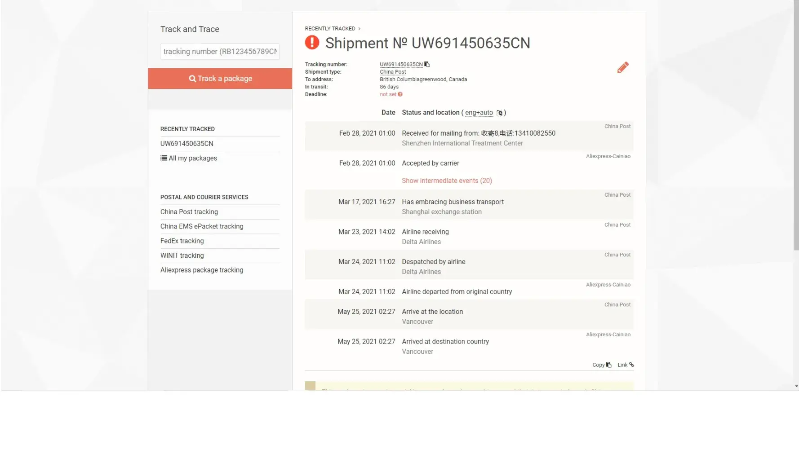Open the eng+auto language selector
Viewport: 799px width, 449px height.
[479, 113]
